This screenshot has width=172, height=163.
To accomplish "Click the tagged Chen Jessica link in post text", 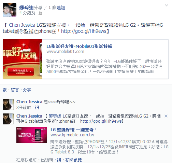I will pos(22,25).
